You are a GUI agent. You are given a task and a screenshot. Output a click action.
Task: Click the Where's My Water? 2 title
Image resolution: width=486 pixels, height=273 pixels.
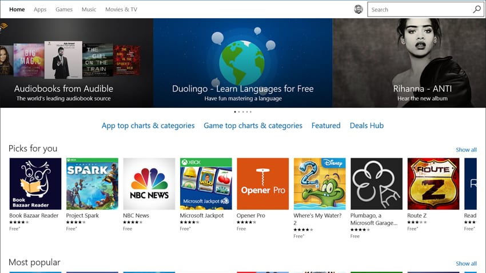317,219
